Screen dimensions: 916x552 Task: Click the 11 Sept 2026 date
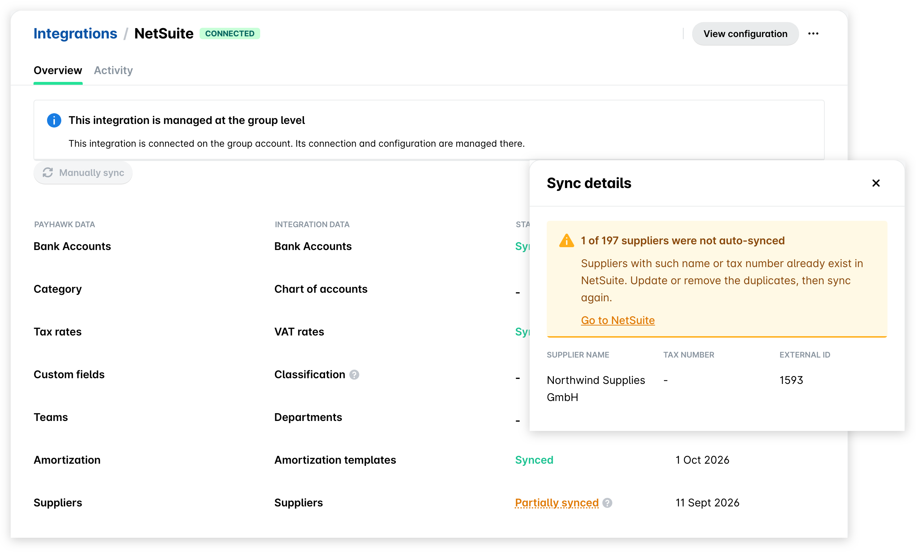(x=707, y=503)
